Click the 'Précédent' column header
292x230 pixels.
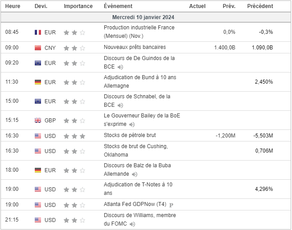point(260,6)
